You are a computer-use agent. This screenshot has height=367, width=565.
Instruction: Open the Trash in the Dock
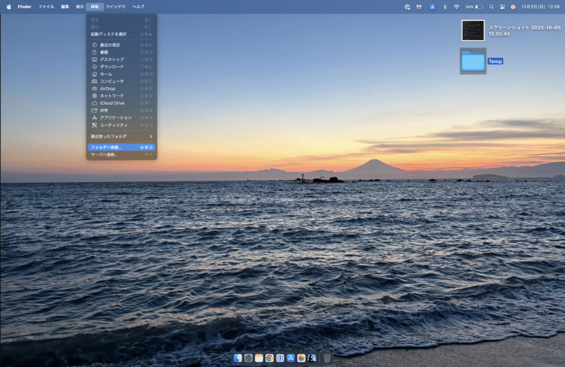click(327, 358)
